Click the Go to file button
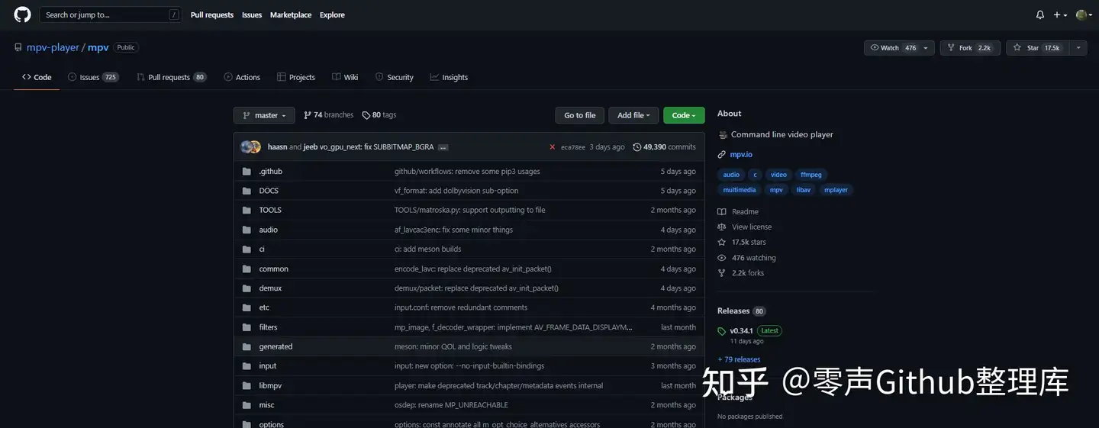 coord(580,115)
